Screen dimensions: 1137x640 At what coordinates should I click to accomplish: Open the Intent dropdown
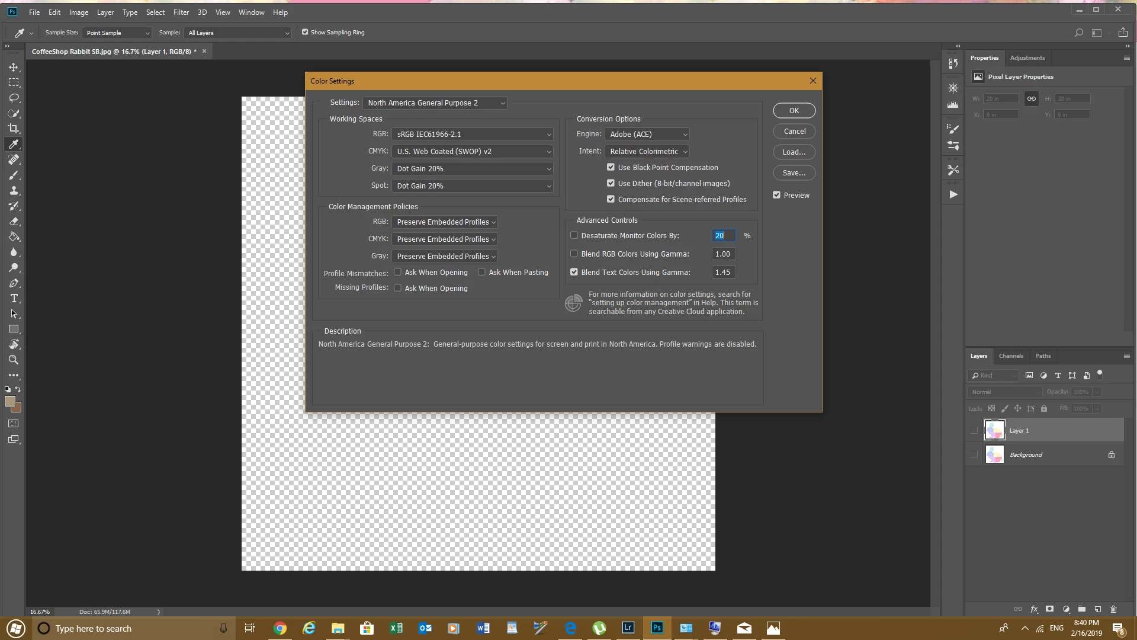pos(647,152)
